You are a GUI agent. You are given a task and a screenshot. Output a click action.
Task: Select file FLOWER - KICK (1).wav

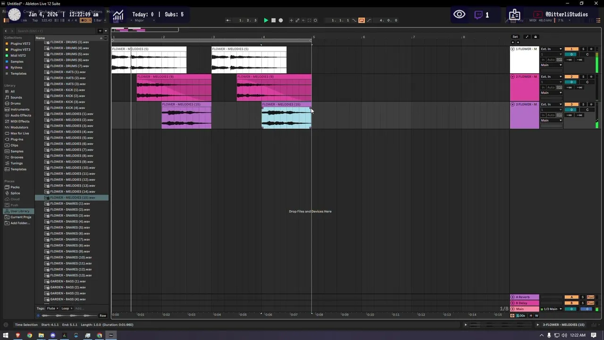(67, 90)
